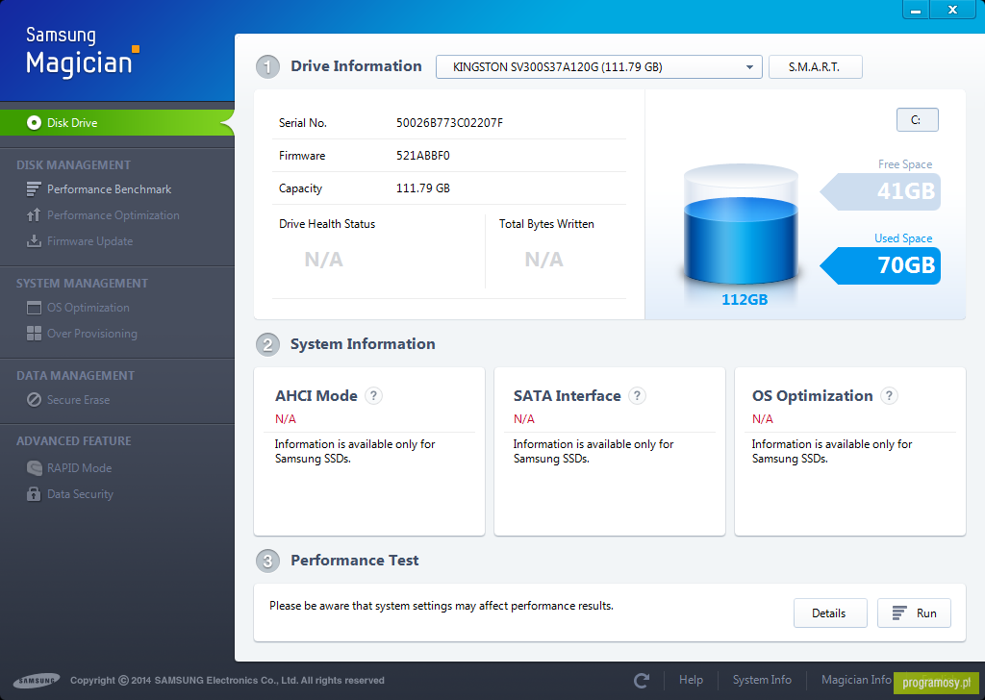This screenshot has width=985, height=700.
Task: Click the Performance Benchmark bars icon
Action: pyautogui.click(x=34, y=189)
